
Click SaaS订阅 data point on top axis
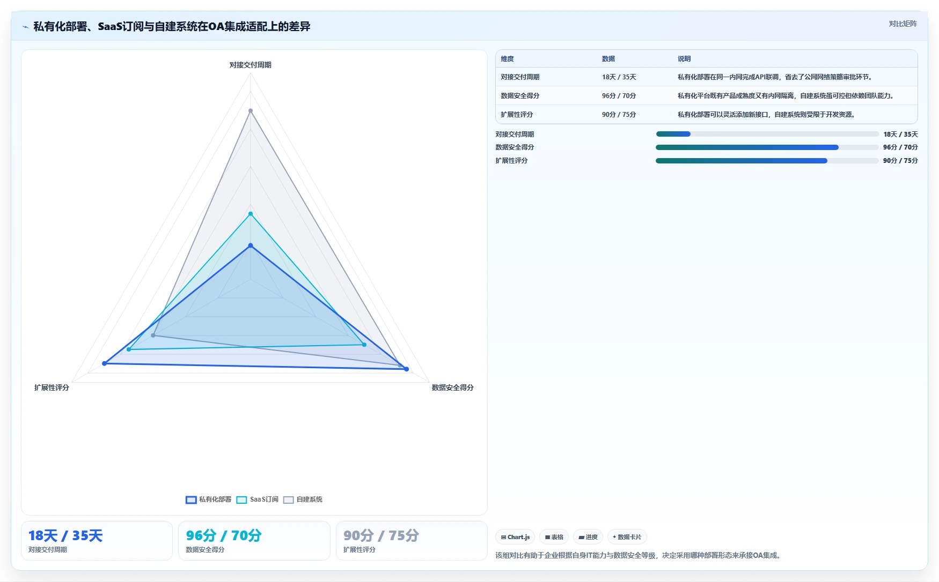click(x=251, y=214)
